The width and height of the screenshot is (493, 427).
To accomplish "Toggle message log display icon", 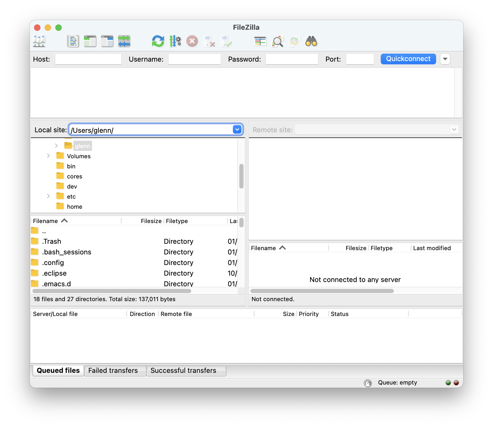I will pos(73,41).
